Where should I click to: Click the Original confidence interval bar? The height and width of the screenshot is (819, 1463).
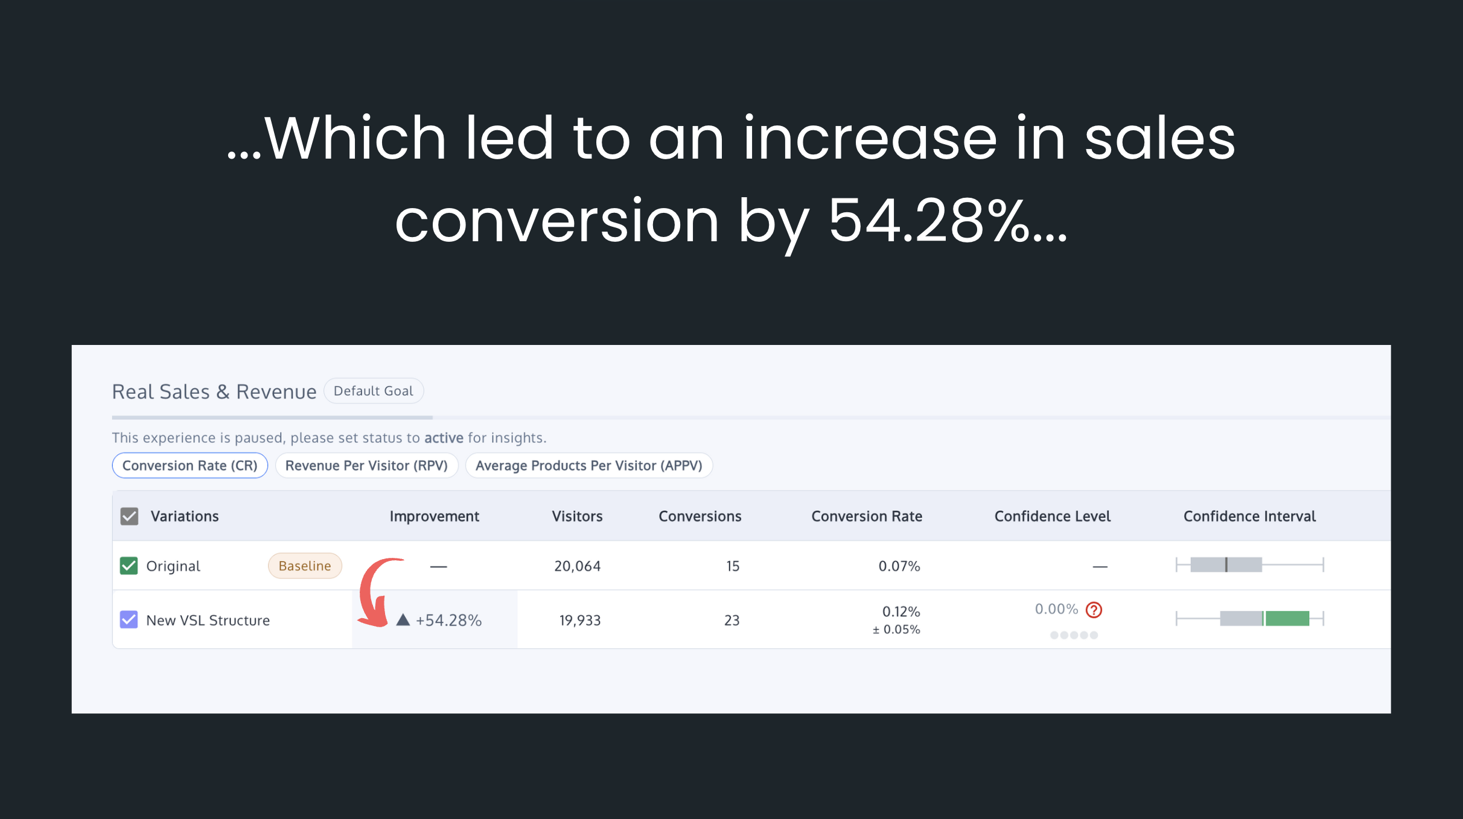(x=1249, y=565)
